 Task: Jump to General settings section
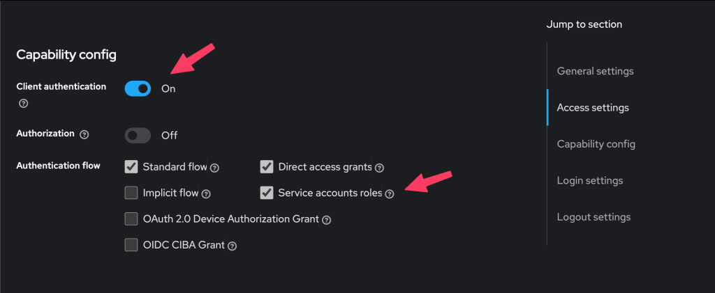pyautogui.click(x=595, y=71)
